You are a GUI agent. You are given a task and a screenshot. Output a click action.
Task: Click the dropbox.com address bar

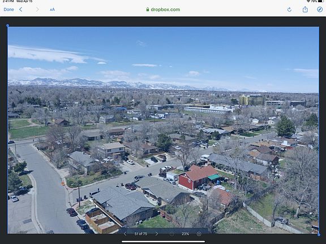(x=163, y=10)
